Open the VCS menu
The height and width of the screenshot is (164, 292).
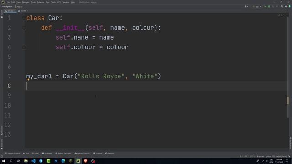[x=59, y=2]
